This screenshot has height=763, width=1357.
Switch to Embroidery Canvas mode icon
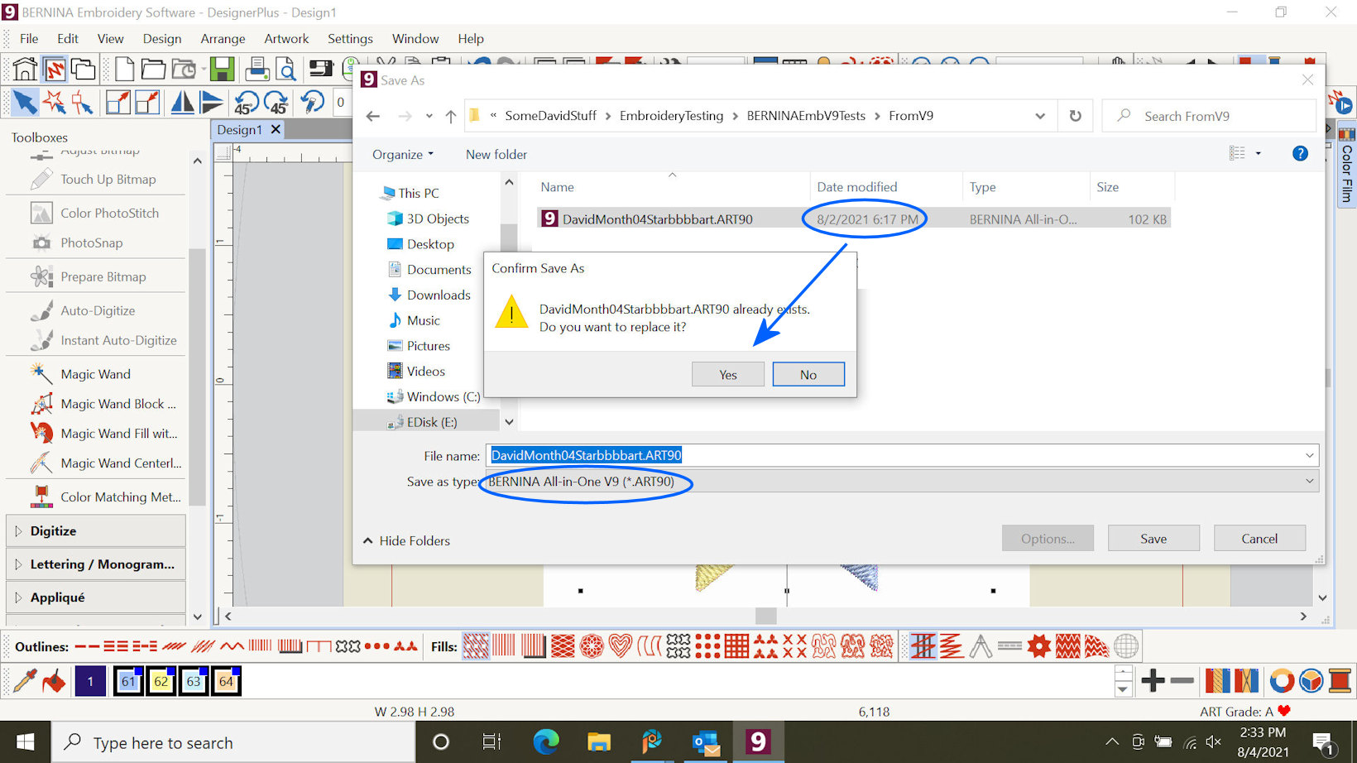pos(55,69)
